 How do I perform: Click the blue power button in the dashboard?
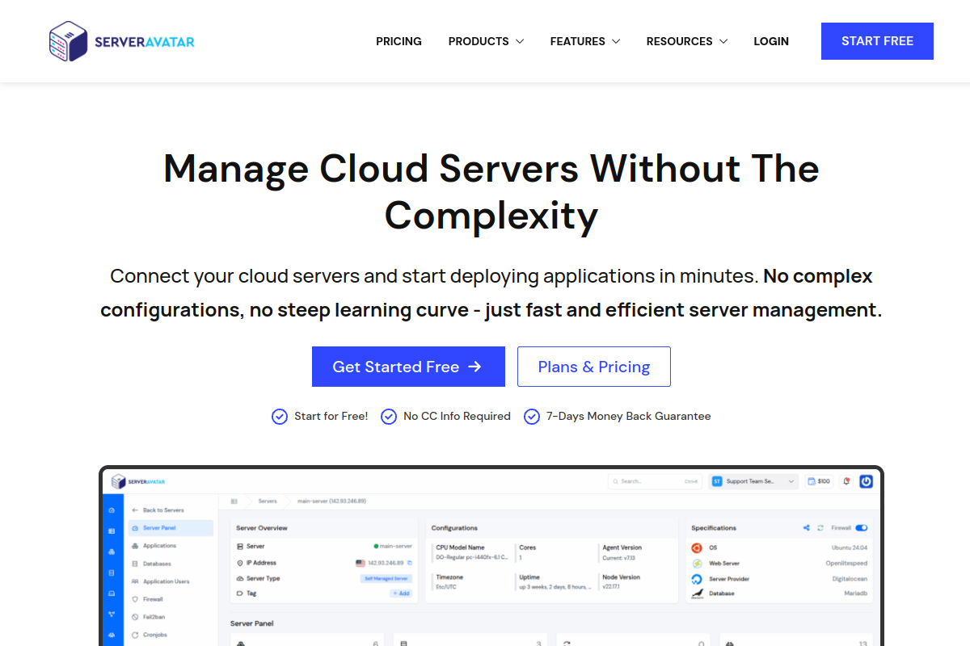[866, 481]
